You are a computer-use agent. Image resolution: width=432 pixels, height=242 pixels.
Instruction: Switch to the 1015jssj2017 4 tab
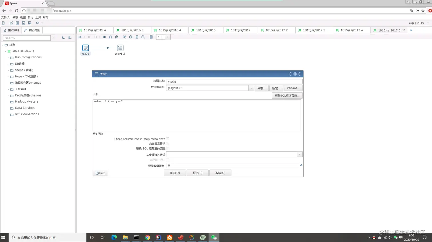click(352, 30)
